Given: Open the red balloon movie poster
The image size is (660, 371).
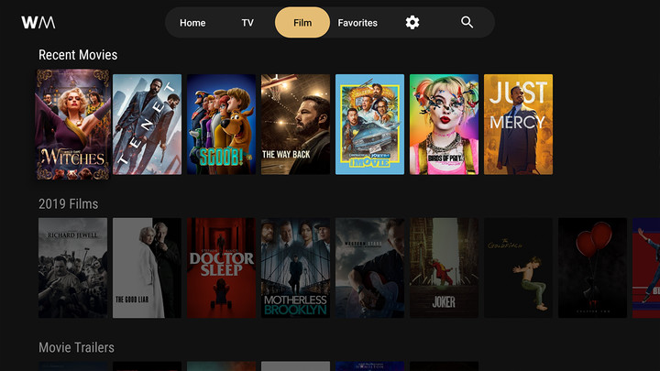Looking at the screenshot, I should click(x=592, y=267).
